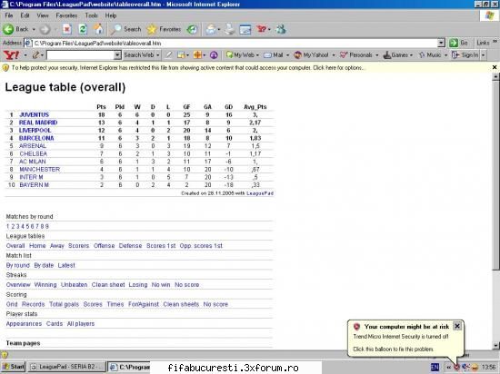
Task: Click the Forward navigation arrow
Action: (45, 30)
